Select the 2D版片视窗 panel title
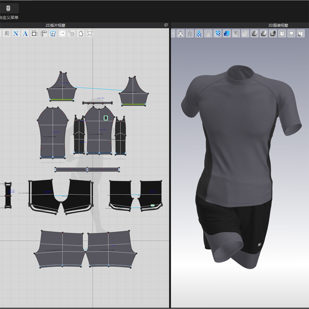This screenshot has height=309, width=309. pos(55,25)
